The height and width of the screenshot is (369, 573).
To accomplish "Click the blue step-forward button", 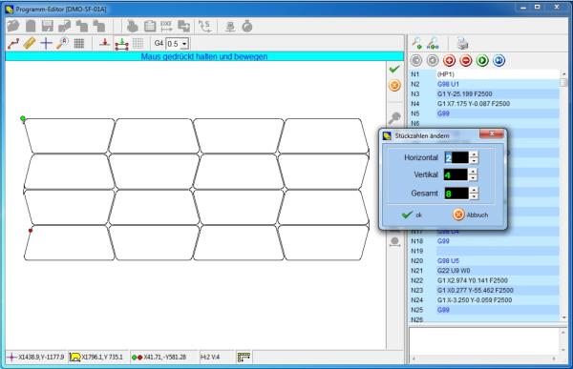I will point(499,61).
